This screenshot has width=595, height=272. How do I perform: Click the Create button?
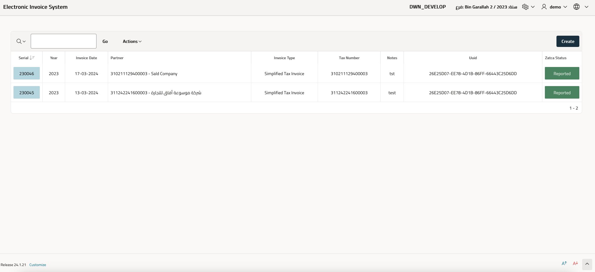568,41
